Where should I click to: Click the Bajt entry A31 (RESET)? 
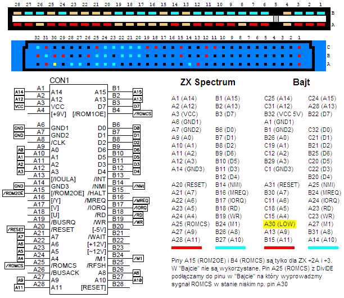click(x=282, y=185)
